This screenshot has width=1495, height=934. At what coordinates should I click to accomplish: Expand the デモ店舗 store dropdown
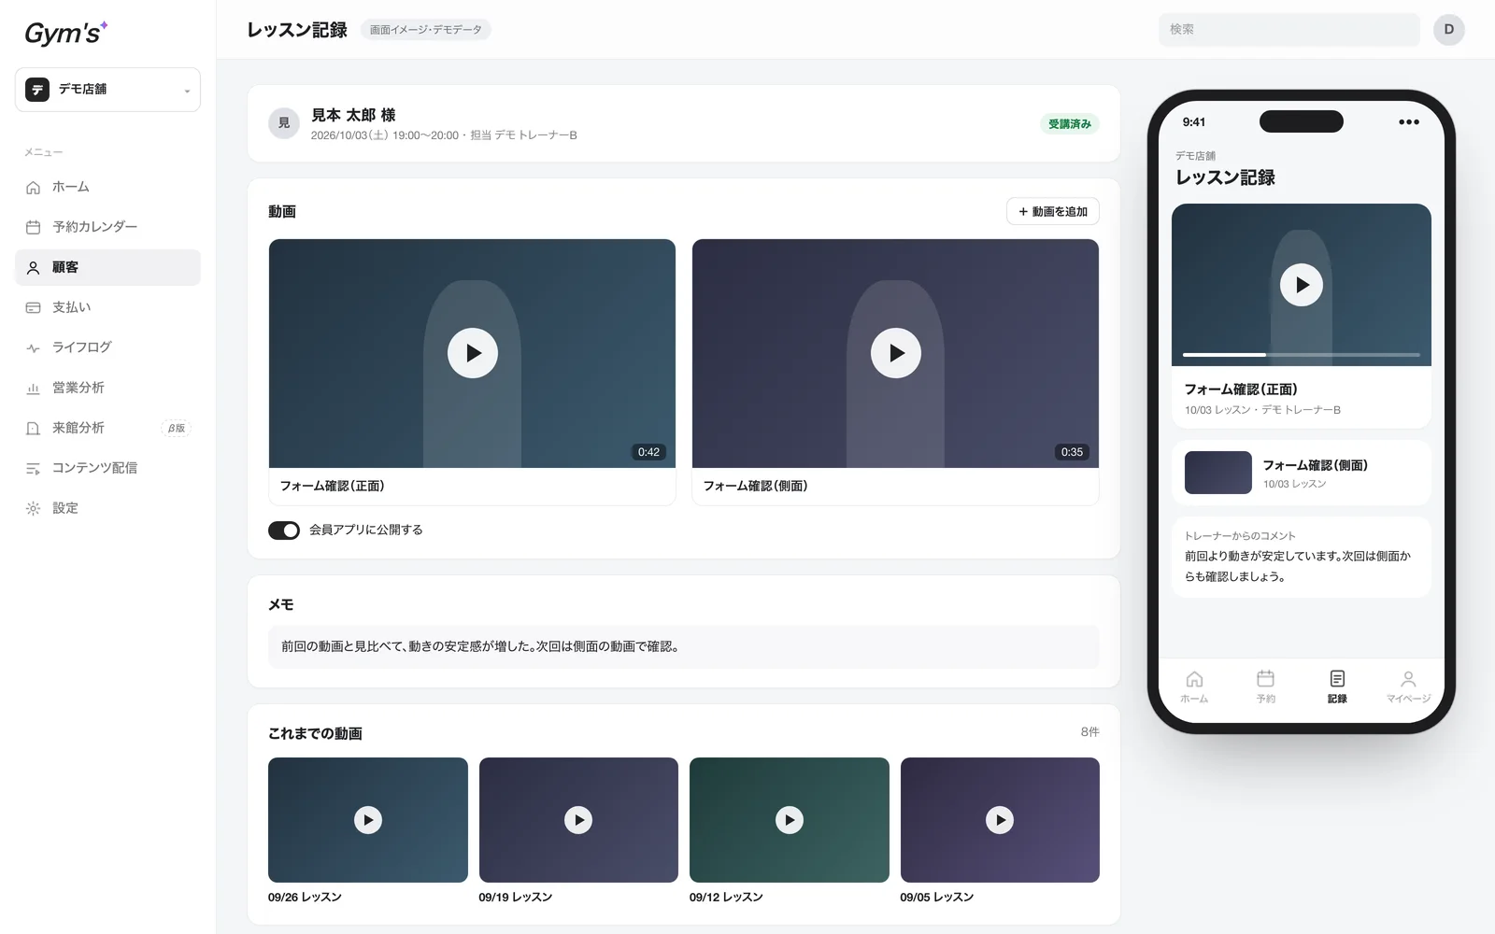pyautogui.click(x=107, y=90)
